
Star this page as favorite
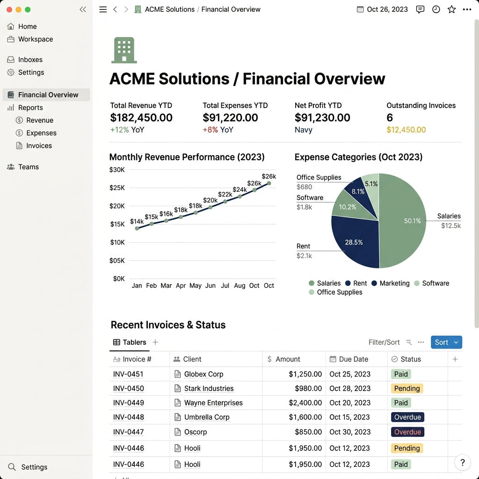(451, 9)
